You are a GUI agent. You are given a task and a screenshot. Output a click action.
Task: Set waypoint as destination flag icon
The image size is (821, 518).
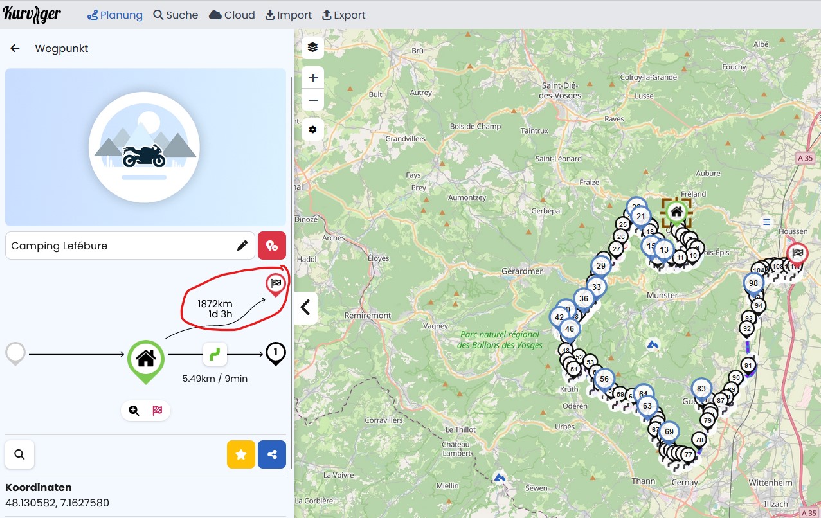tap(158, 410)
